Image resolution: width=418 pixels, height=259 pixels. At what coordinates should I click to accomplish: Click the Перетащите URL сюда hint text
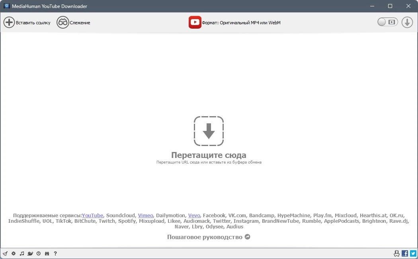(209, 162)
